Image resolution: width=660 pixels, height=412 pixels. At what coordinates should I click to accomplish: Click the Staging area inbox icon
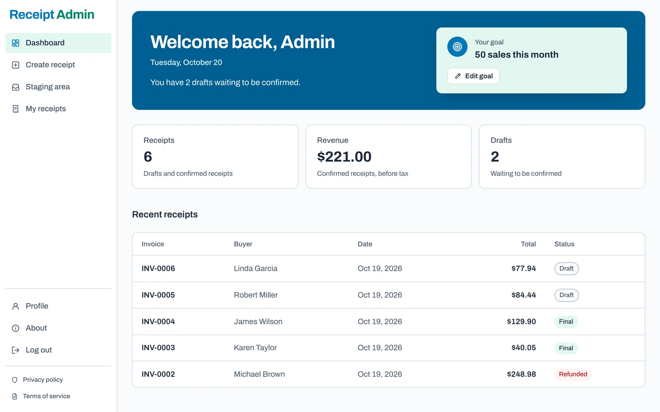pyautogui.click(x=16, y=87)
